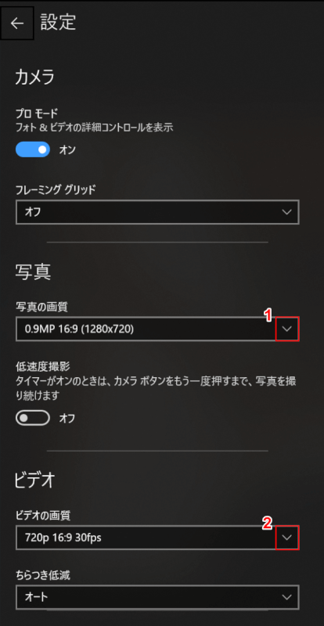This screenshot has width=324, height=626.
Task: Click the オン label beside pro mode switch
Action: coord(67,150)
